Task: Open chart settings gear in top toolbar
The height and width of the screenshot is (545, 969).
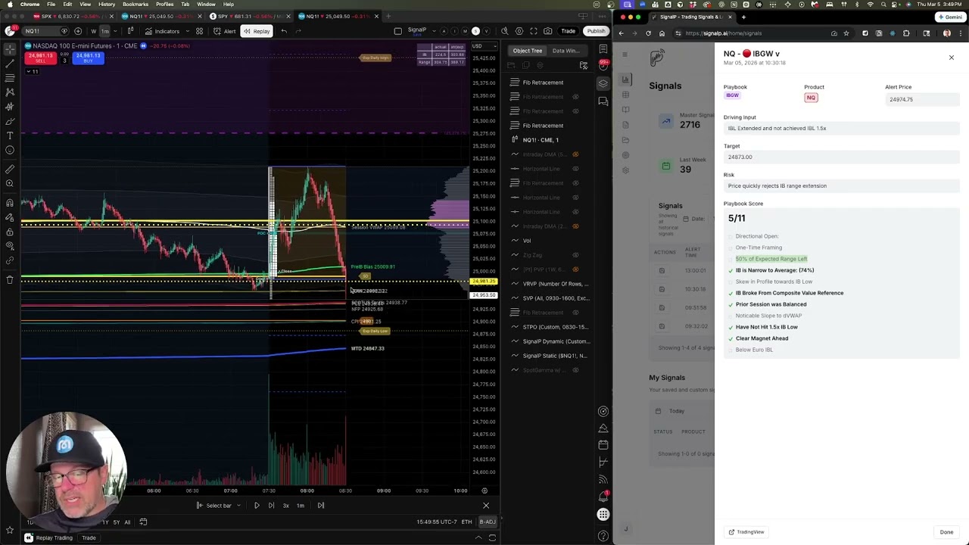Action: pyautogui.click(x=519, y=31)
